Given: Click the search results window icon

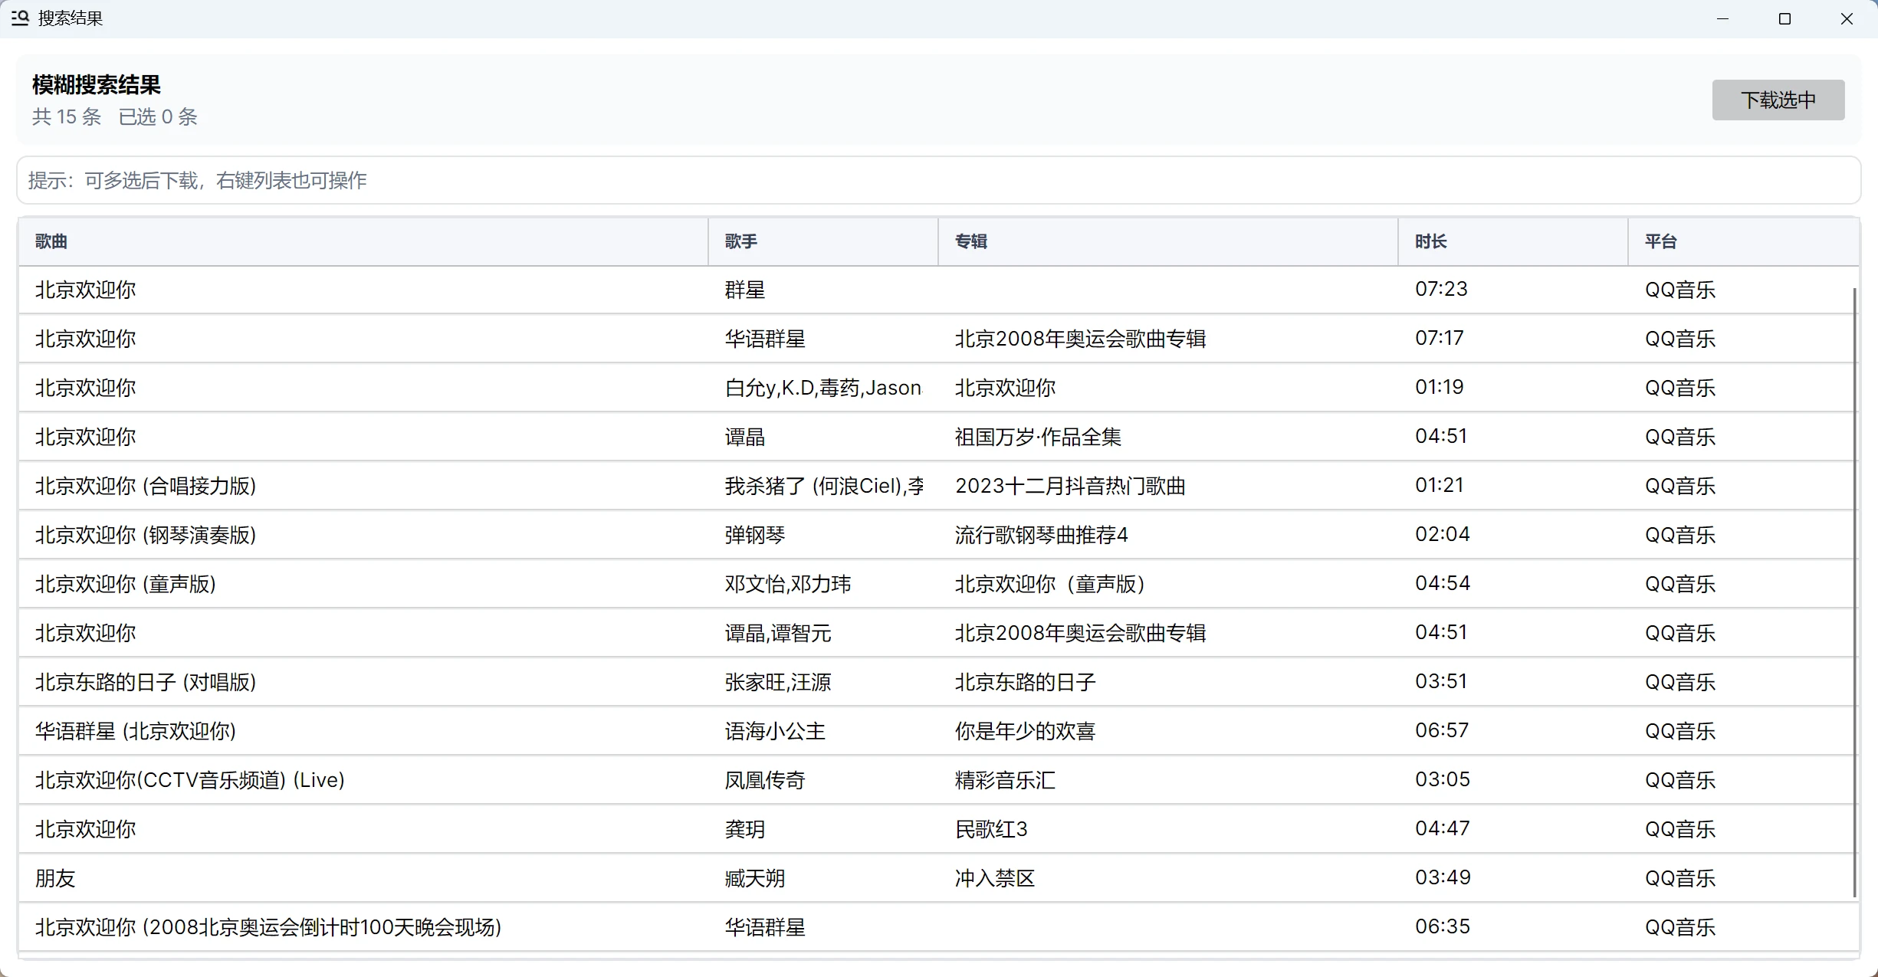Looking at the screenshot, I should point(21,18).
